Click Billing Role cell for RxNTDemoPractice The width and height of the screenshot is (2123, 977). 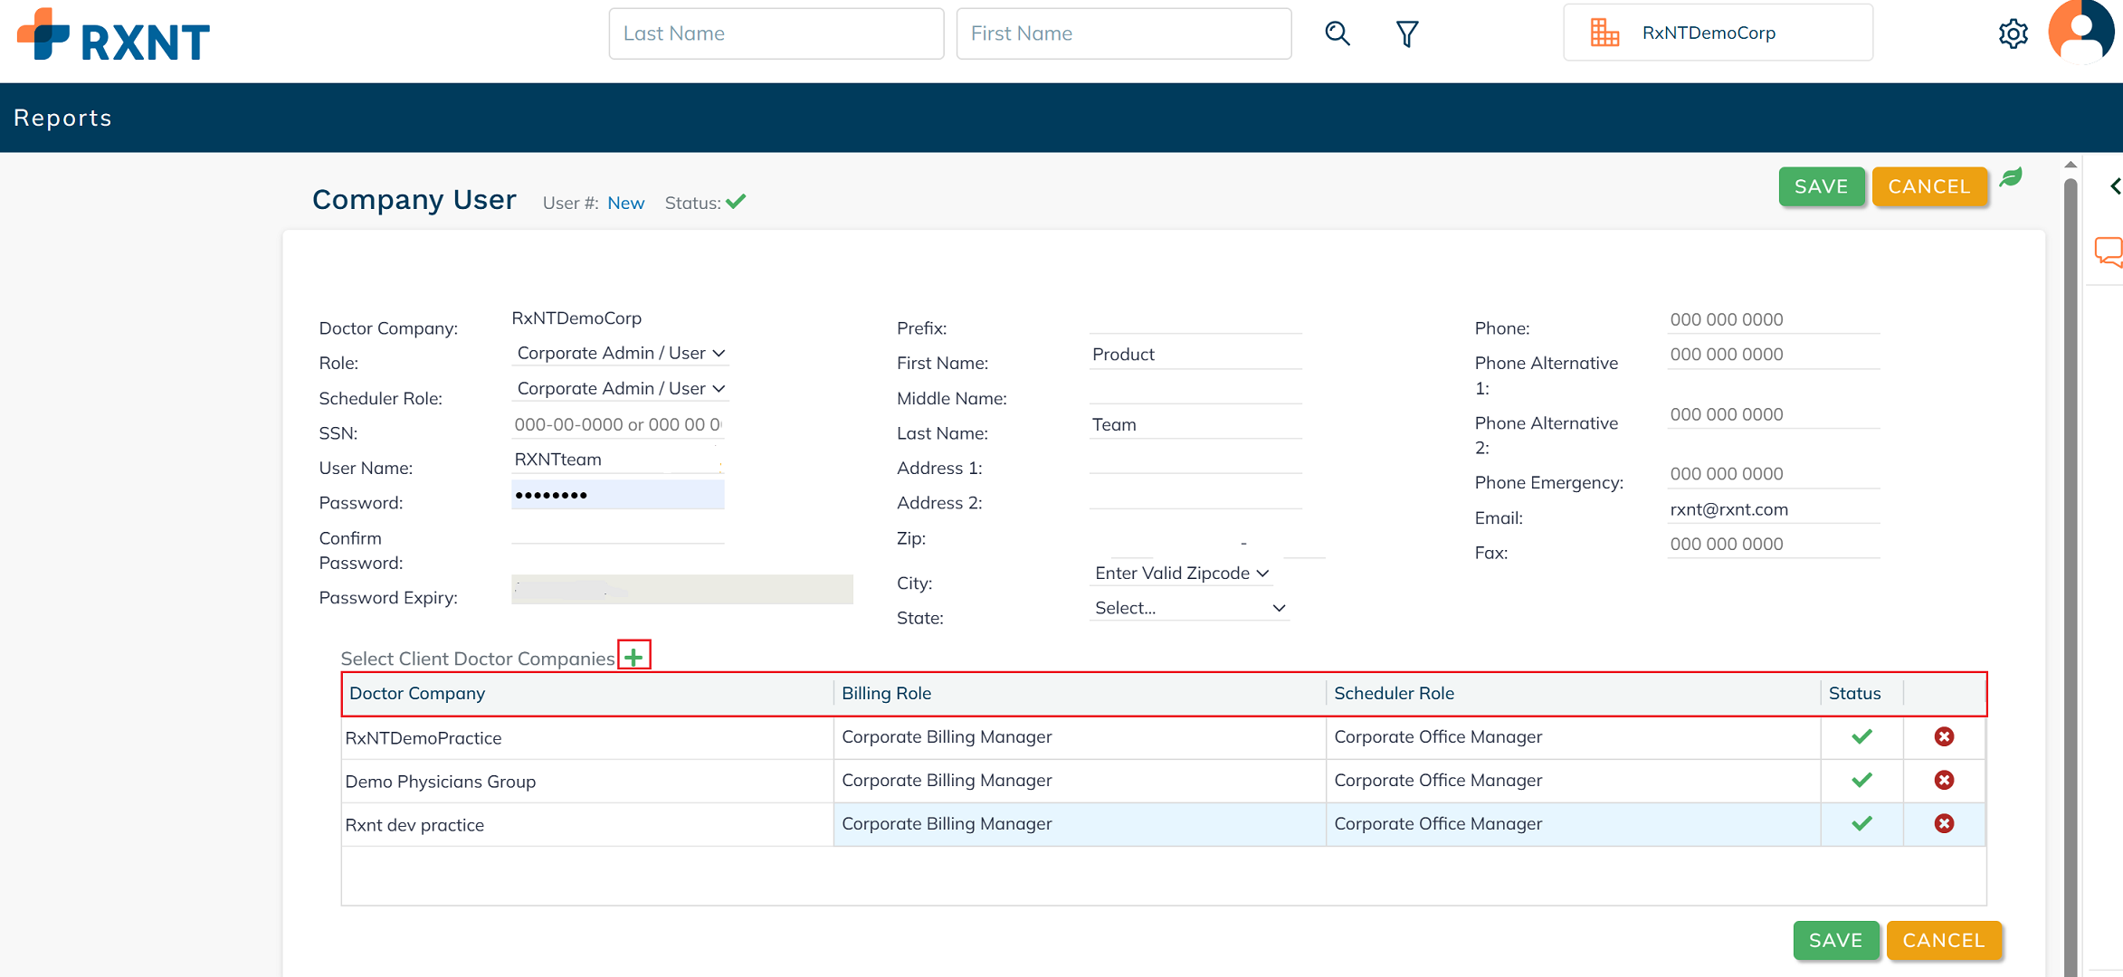(1080, 737)
